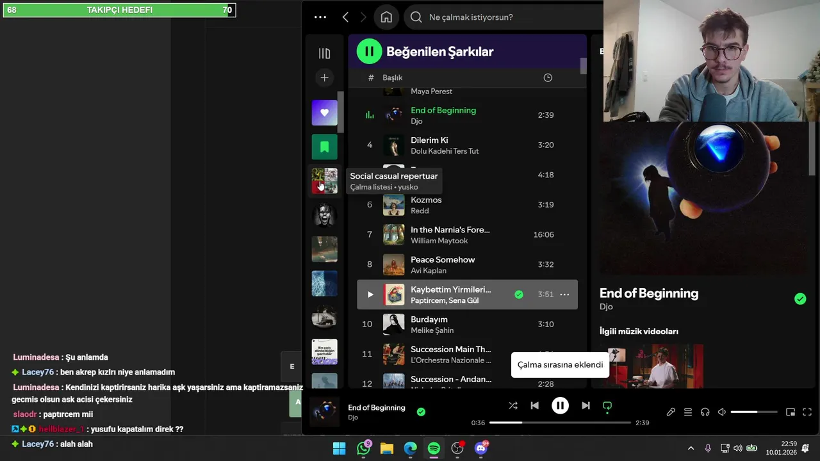Toggle shuffle mode

click(x=513, y=405)
